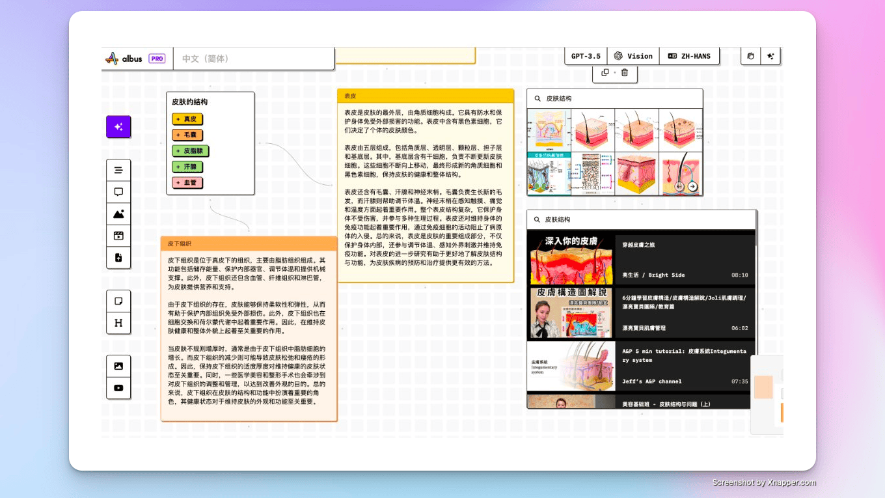This screenshot has height=498, width=885.
Task: Click the file upload icon in sidebar
Action: coord(118,258)
